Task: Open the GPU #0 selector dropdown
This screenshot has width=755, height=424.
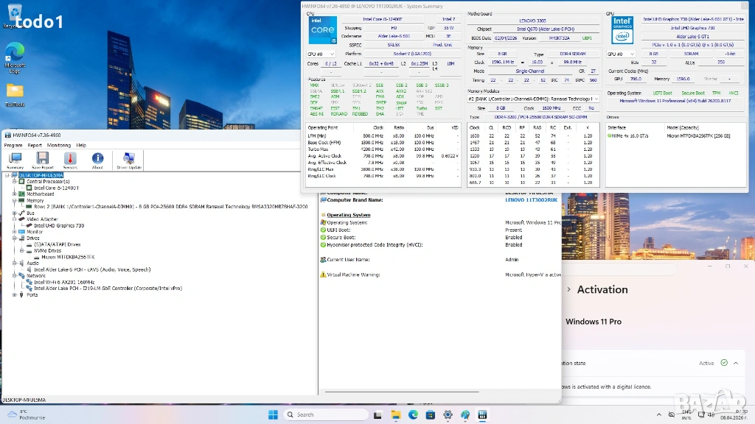Action: tap(622, 54)
